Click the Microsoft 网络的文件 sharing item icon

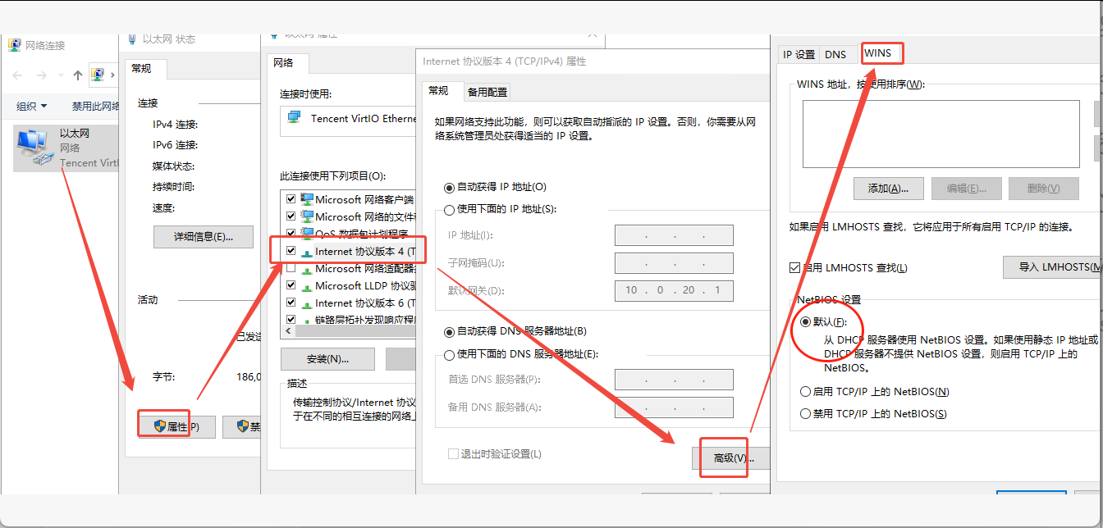tap(308, 216)
